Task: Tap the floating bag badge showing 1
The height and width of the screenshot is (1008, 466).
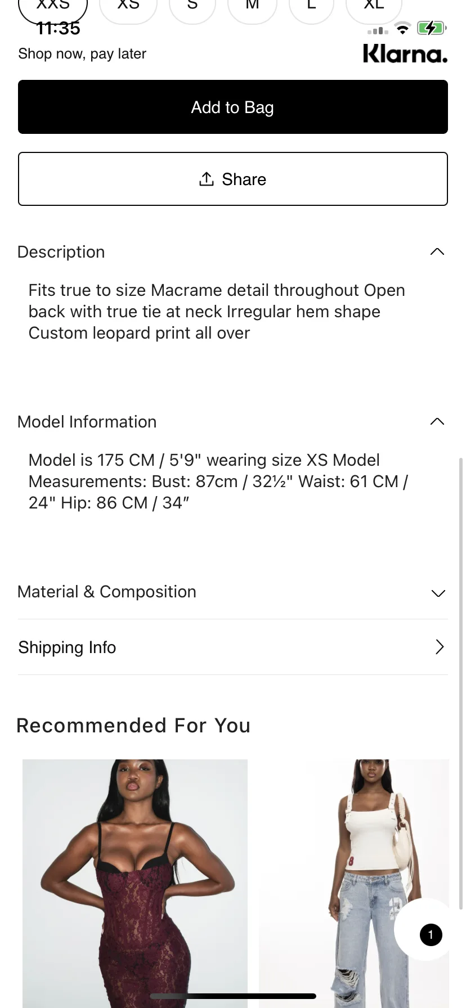Action: (x=431, y=935)
